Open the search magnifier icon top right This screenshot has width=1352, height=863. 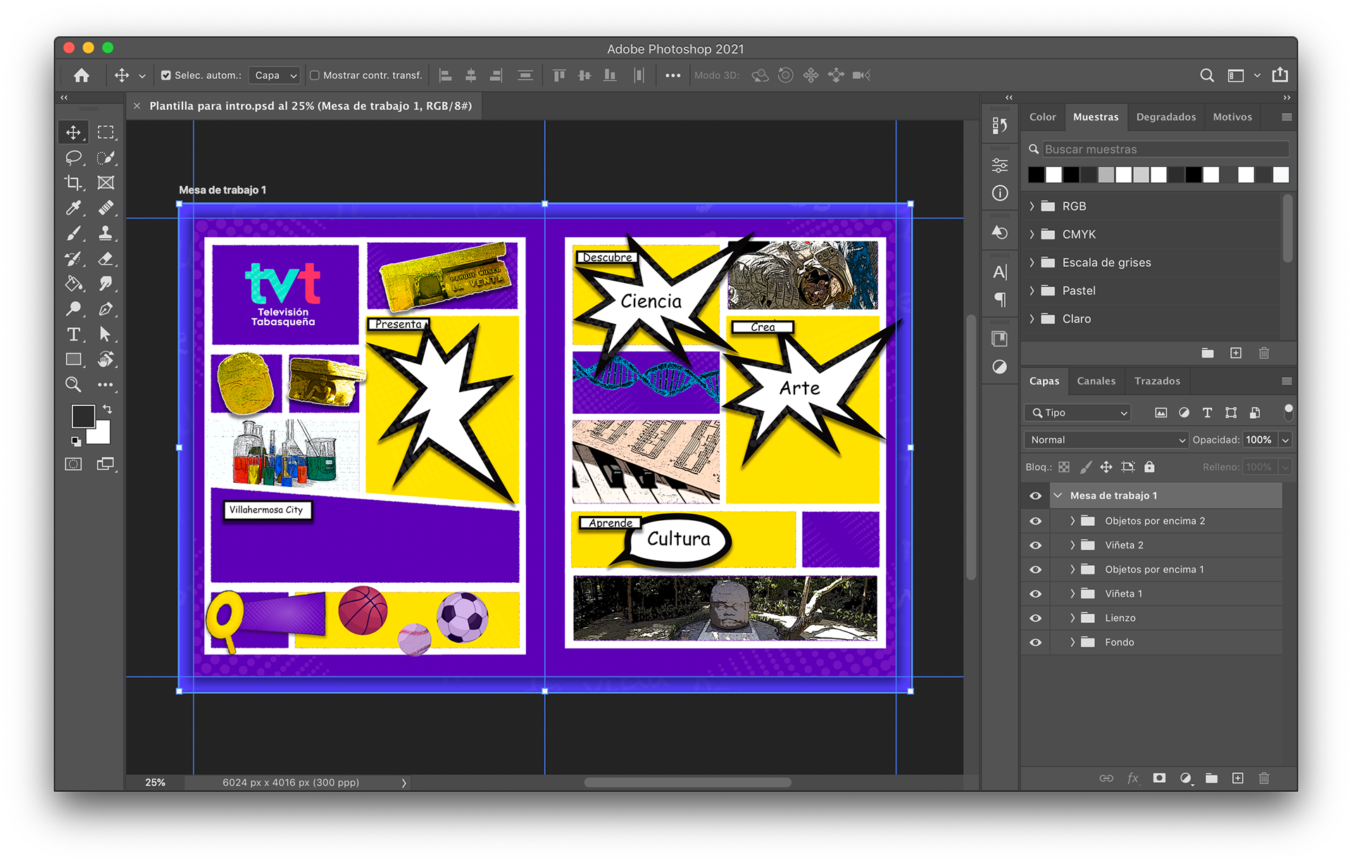click(x=1206, y=75)
